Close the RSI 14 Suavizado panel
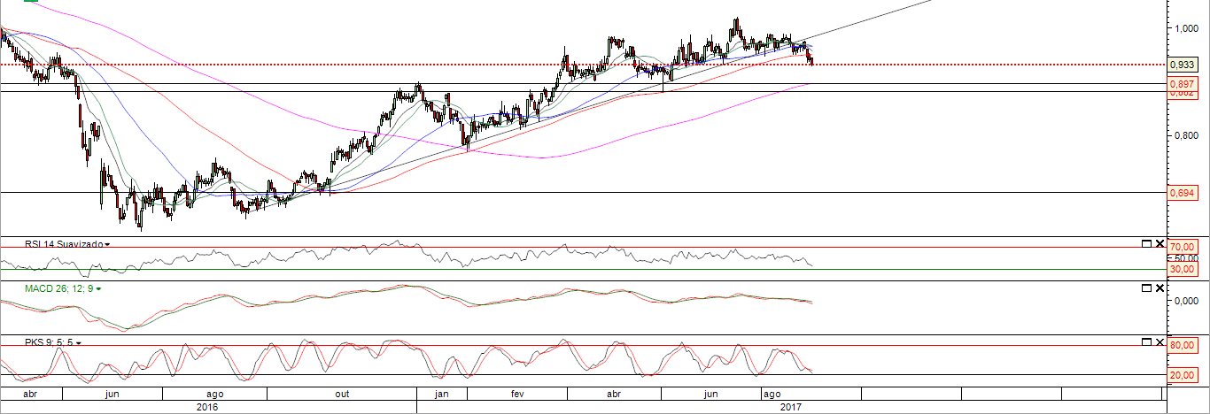Screen dimensions: 1210x414 [x=1158, y=243]
